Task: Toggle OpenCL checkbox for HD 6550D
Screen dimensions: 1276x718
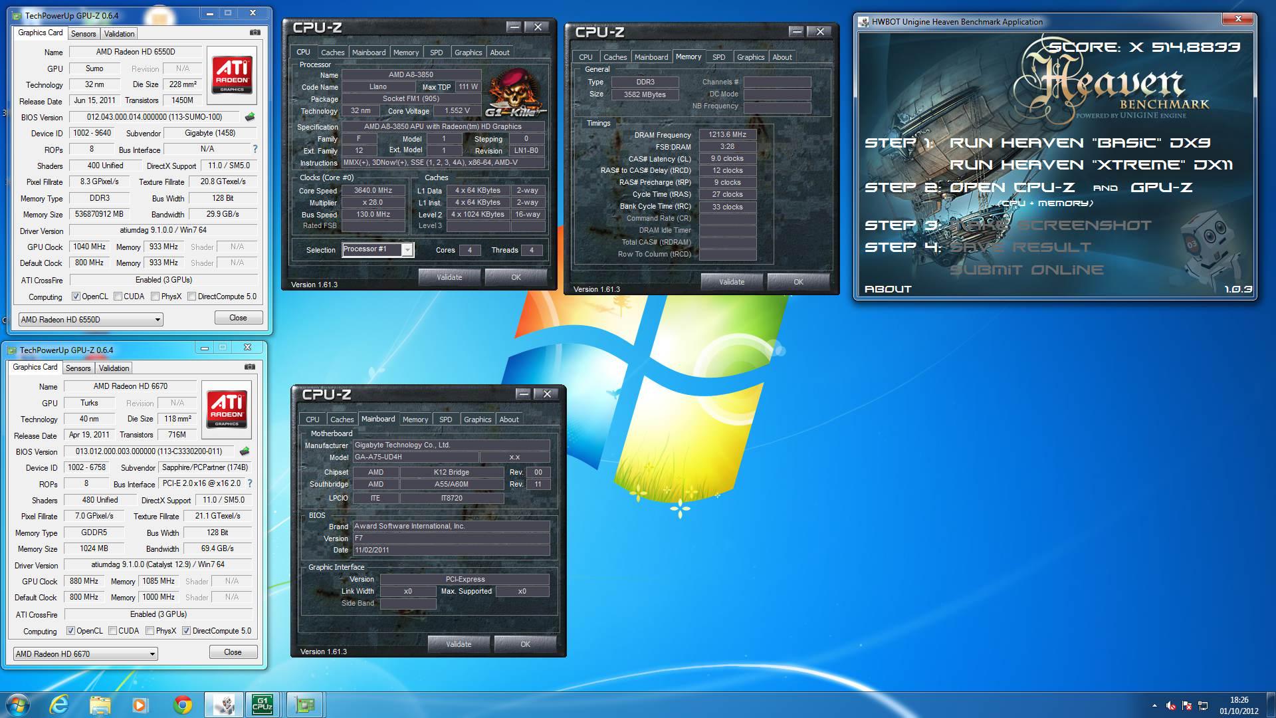Action: click(x=76, y=297)
